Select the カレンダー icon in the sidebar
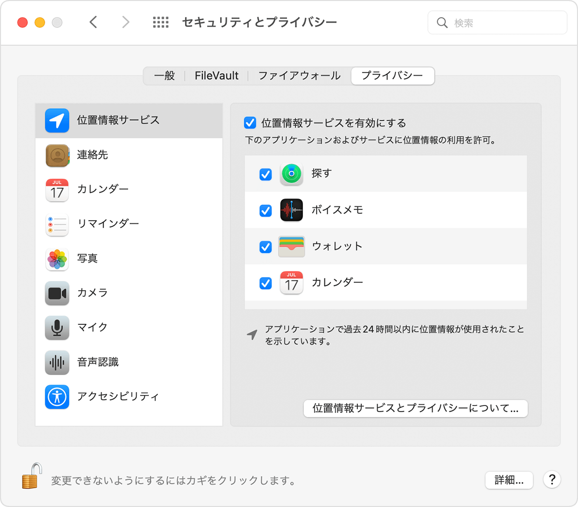578x507 pixels. click(x=57, y=190)
